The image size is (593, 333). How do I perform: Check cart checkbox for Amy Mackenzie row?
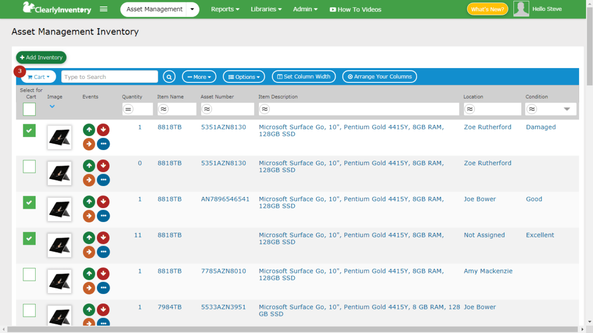pos(30,275)
